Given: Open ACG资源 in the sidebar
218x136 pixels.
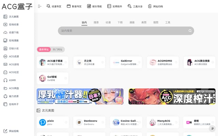Looking at the screenshot, I should tap(11, 56).
